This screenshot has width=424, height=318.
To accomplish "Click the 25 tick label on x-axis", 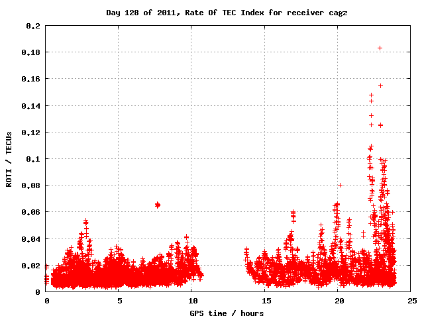I will coord(411,301).
